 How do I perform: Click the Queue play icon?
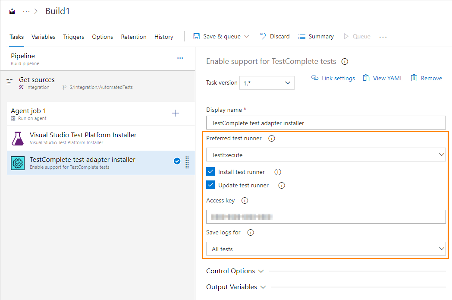point(346,36)
